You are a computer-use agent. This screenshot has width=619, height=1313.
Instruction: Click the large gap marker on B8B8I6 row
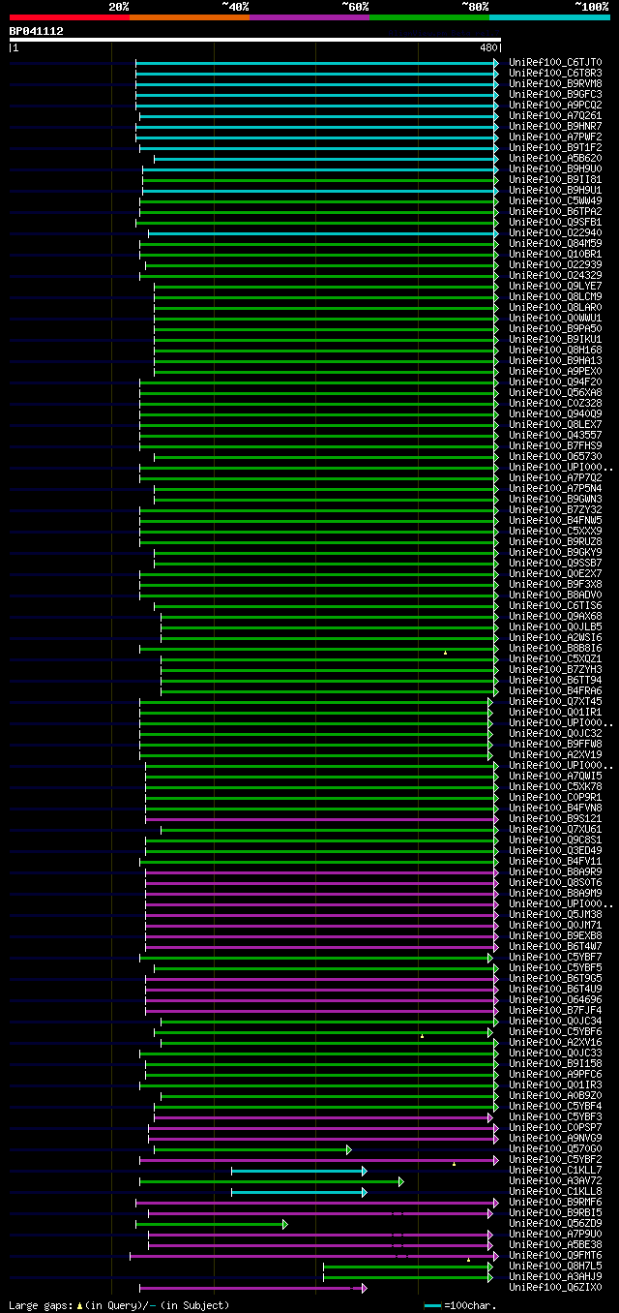(445, 653)
